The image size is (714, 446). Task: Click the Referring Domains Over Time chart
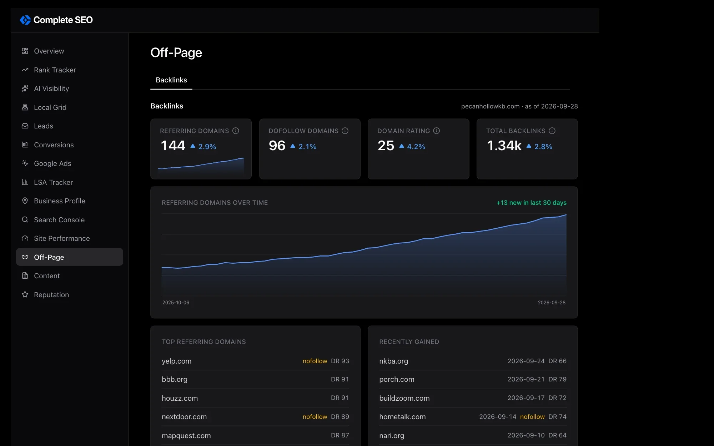(364, 255)
